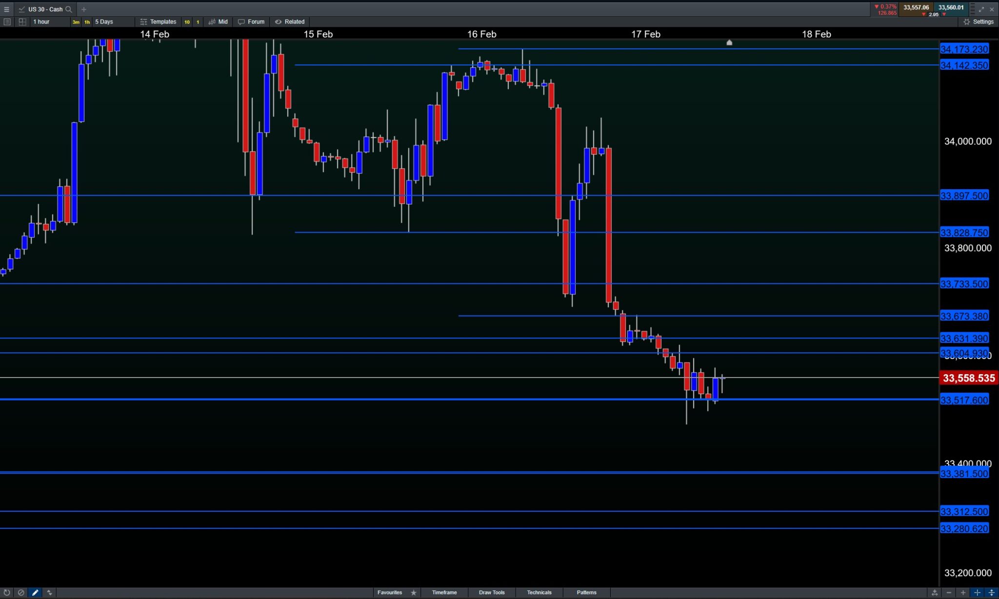Open the Draw Tools tab

tap(492, 593)
